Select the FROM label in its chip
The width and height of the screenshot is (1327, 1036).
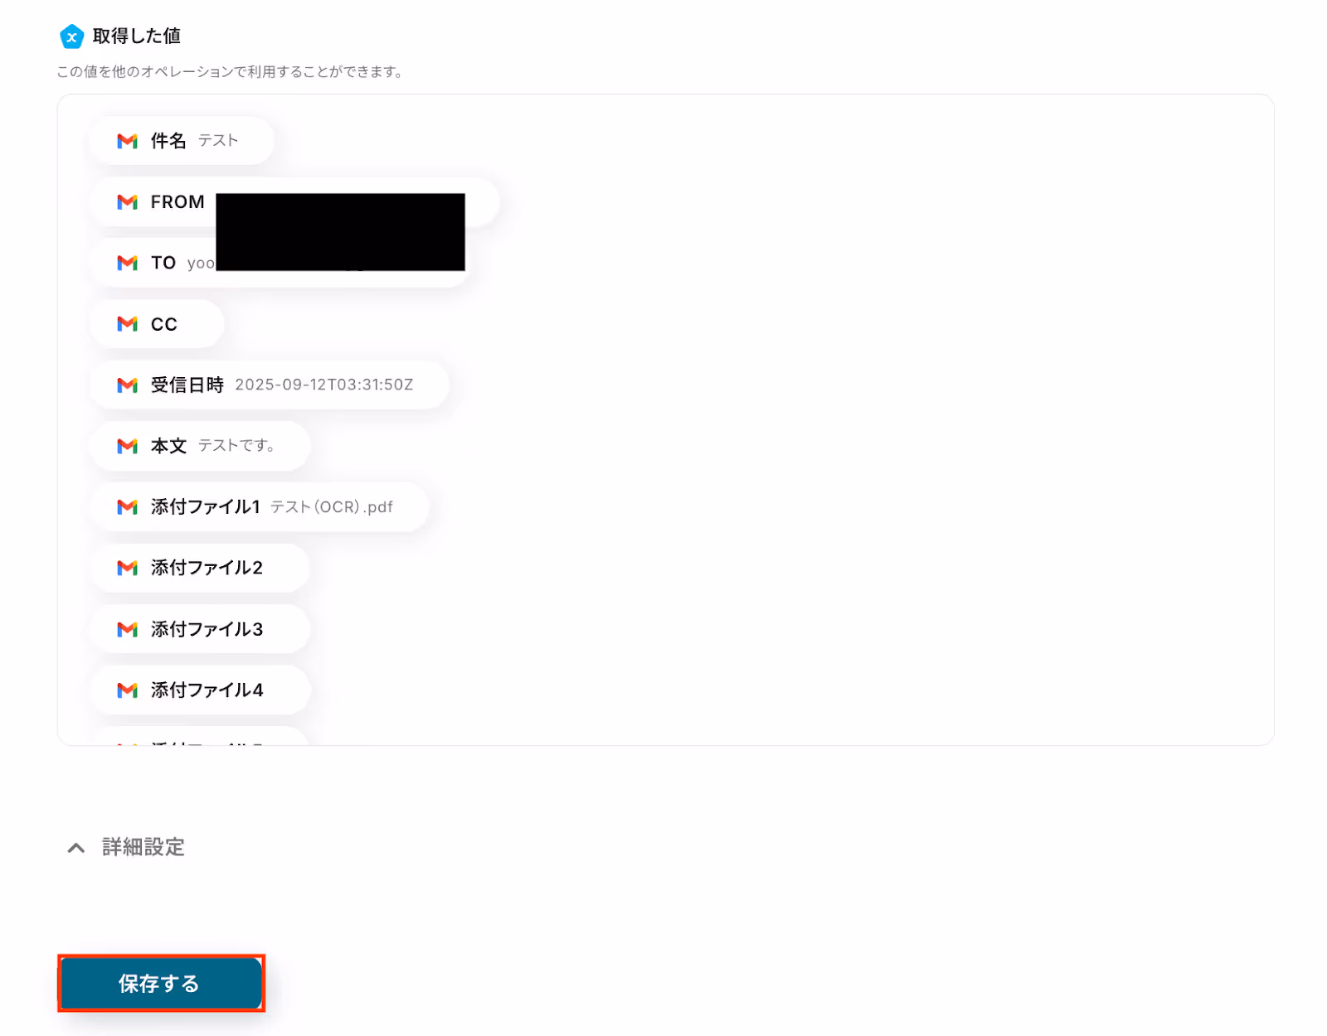[177, 202]
